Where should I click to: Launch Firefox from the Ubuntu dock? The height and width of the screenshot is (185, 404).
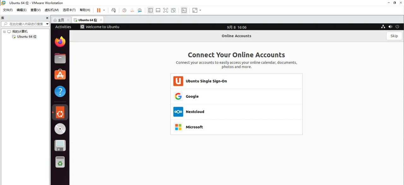tap(60, 41)
